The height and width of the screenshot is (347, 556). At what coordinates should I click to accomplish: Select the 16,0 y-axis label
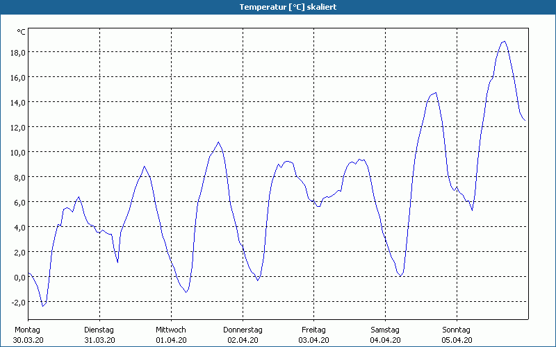tap(17, 77)
